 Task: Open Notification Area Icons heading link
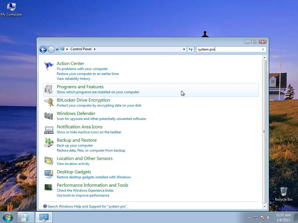click(x=79, y=127)
